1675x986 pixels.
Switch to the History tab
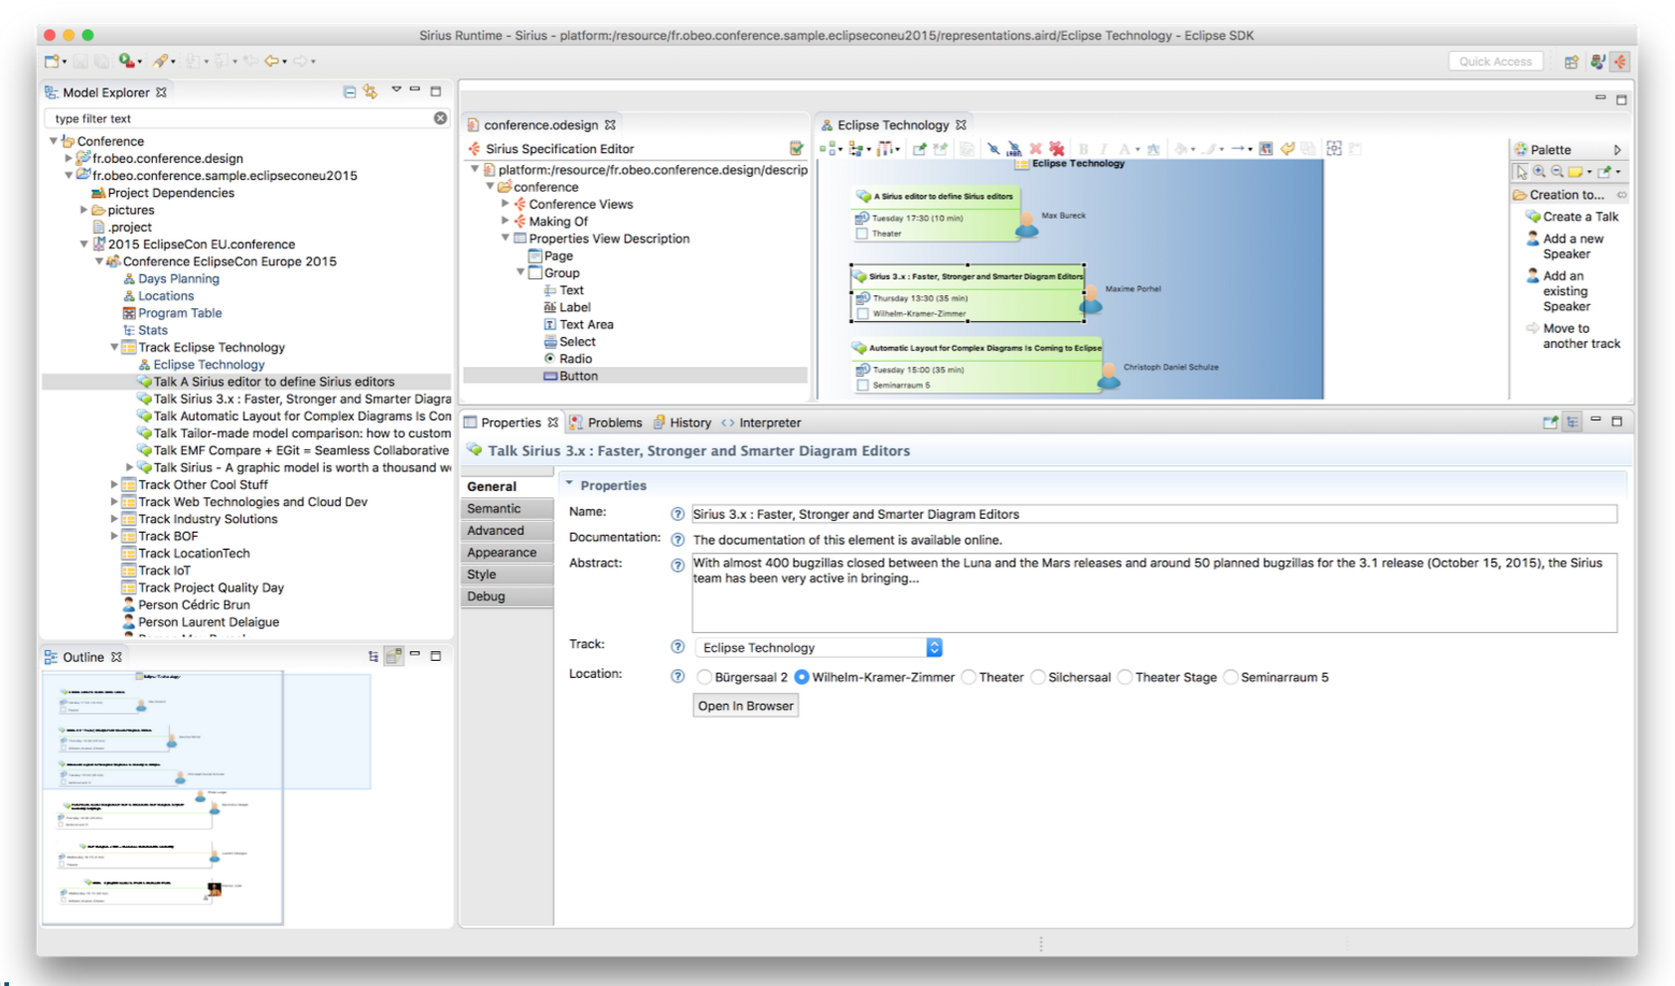[682, 422]
